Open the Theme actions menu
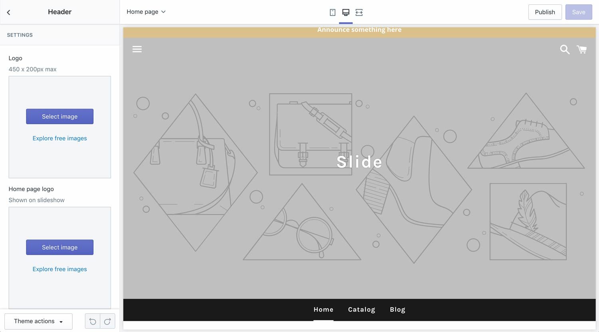The width and height of the screenshot is (599, 332). pyautogui.click(x=38, y=321)
